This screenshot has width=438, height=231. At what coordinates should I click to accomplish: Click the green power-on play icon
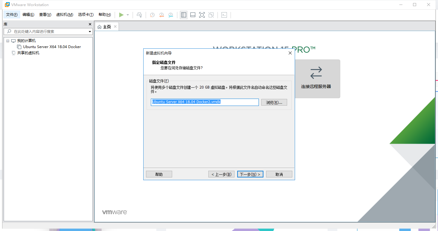[x=121, y=15]
